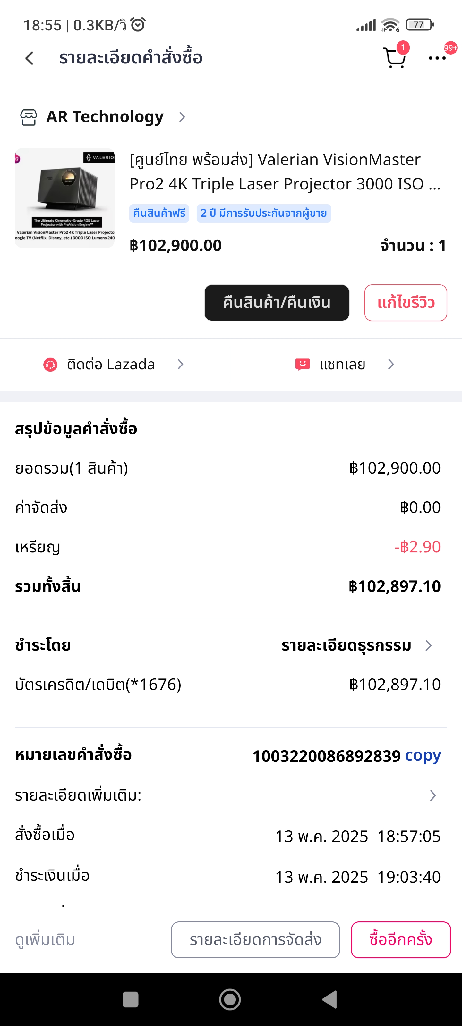Open the Valerian VisionMaster Pro2 product title
462x1026 pixels.
285,172
